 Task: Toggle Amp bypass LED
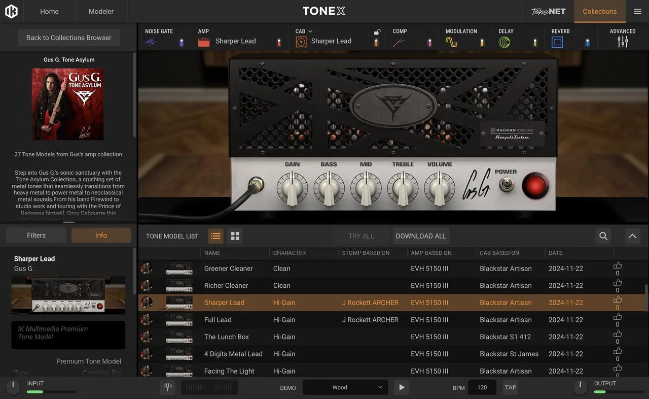278,43
